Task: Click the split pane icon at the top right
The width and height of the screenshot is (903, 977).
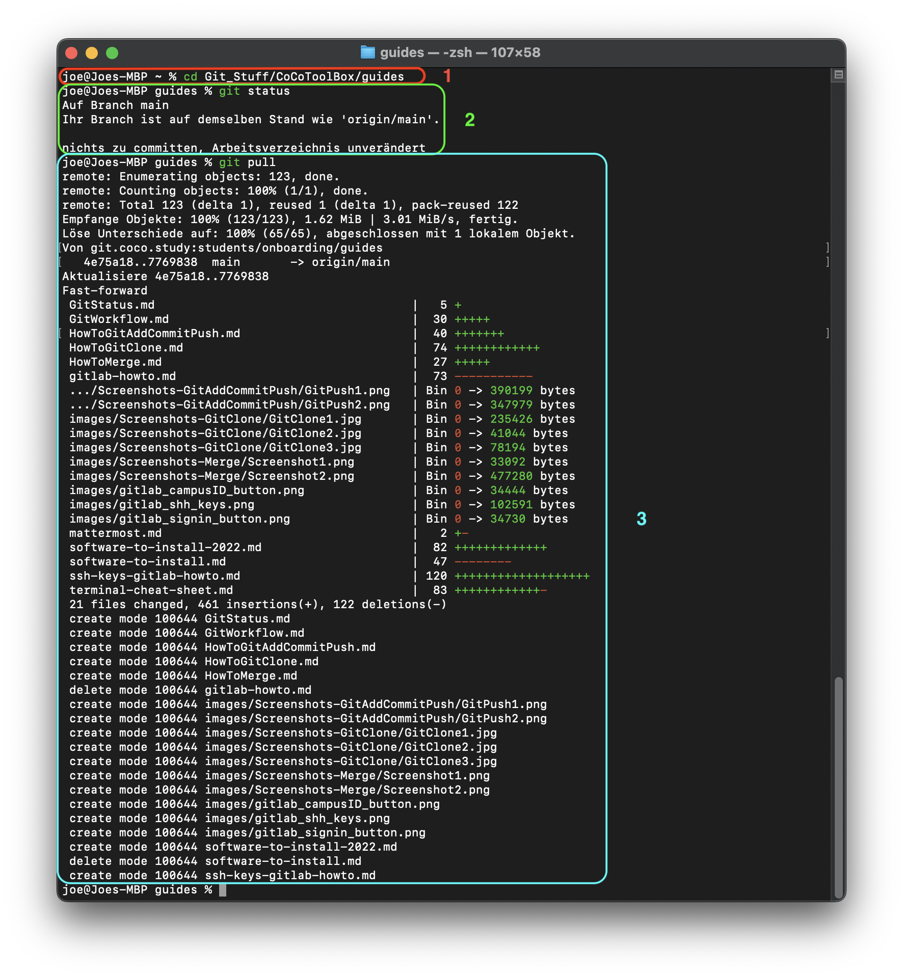Action: (x=838, y=75)
